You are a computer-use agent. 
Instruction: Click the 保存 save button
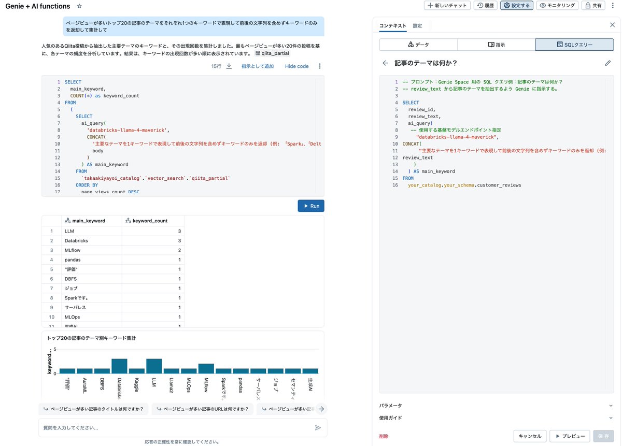pos(603,436)
